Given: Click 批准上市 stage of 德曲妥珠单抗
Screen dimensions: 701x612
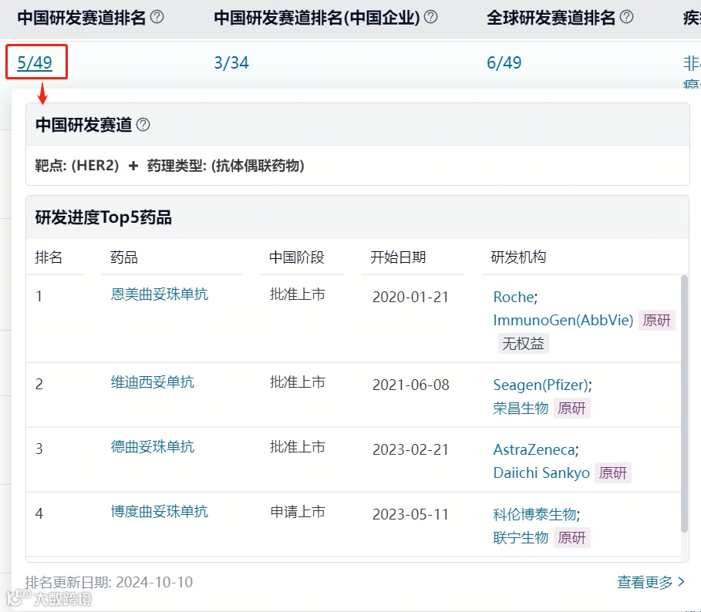Looking at the screenshot, I should [x=298, y=447].
